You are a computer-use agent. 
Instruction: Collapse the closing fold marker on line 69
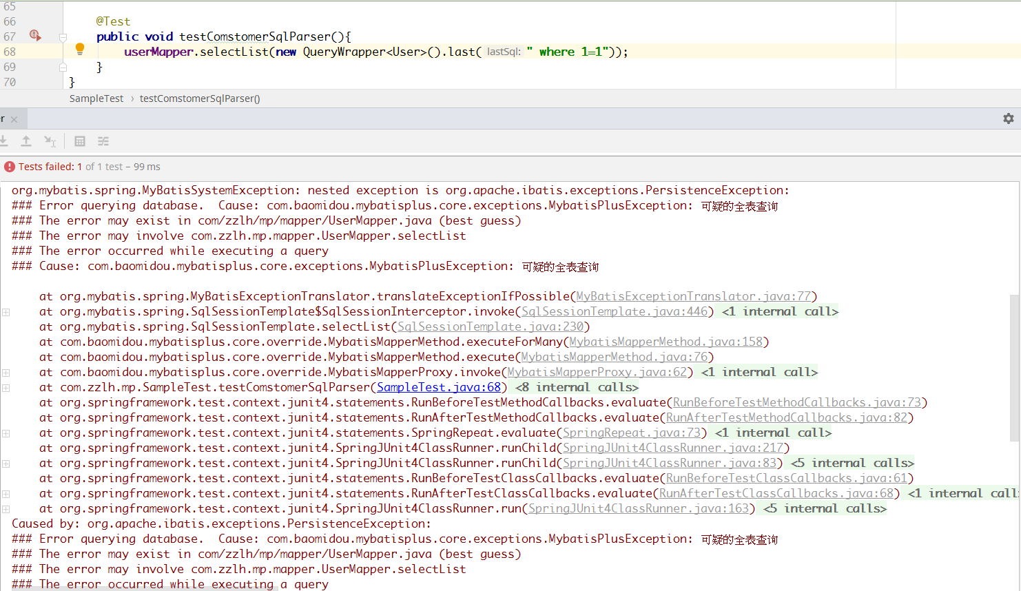point(63,68)
